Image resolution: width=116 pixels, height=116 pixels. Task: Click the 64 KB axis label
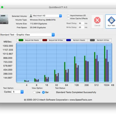click(x=66, y=85)
